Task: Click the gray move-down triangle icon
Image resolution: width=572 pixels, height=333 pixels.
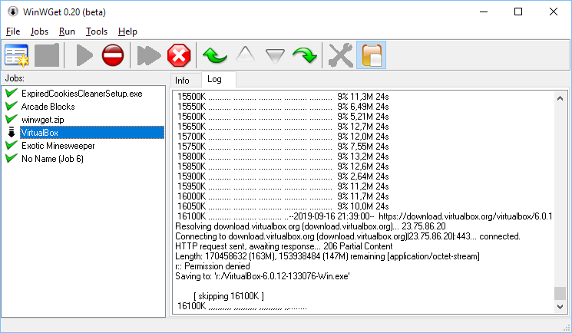Action: coord(275,55)
